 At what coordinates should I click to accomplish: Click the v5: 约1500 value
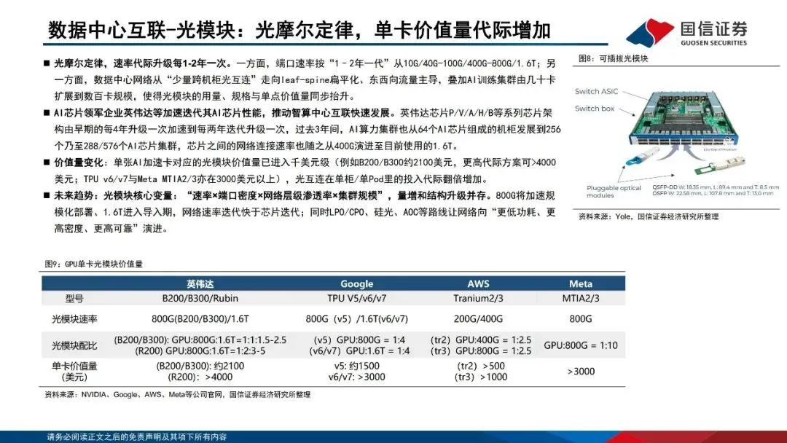[356, 366]
